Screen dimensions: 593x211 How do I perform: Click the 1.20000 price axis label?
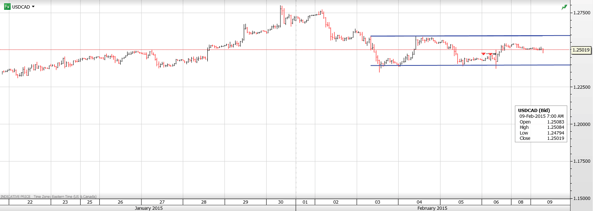tap(581, 124)
